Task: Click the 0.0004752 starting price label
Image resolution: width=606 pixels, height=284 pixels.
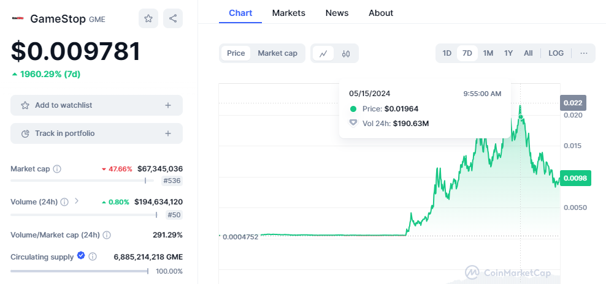Action: [241, 237]
